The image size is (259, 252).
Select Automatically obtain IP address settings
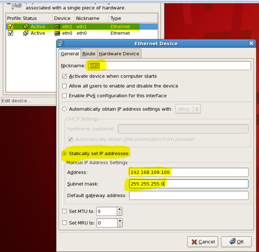(64, 109)
